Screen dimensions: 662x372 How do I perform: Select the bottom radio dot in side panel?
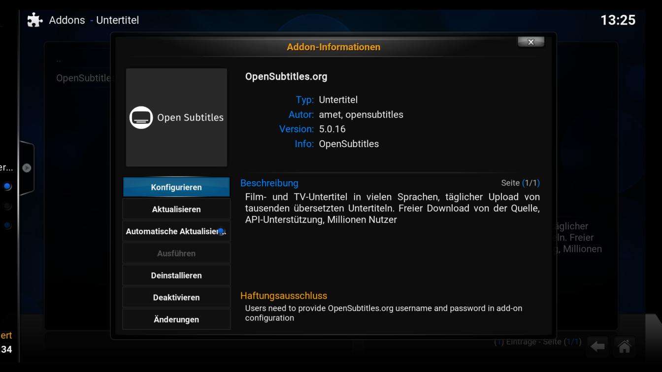(x=7, y=225)
